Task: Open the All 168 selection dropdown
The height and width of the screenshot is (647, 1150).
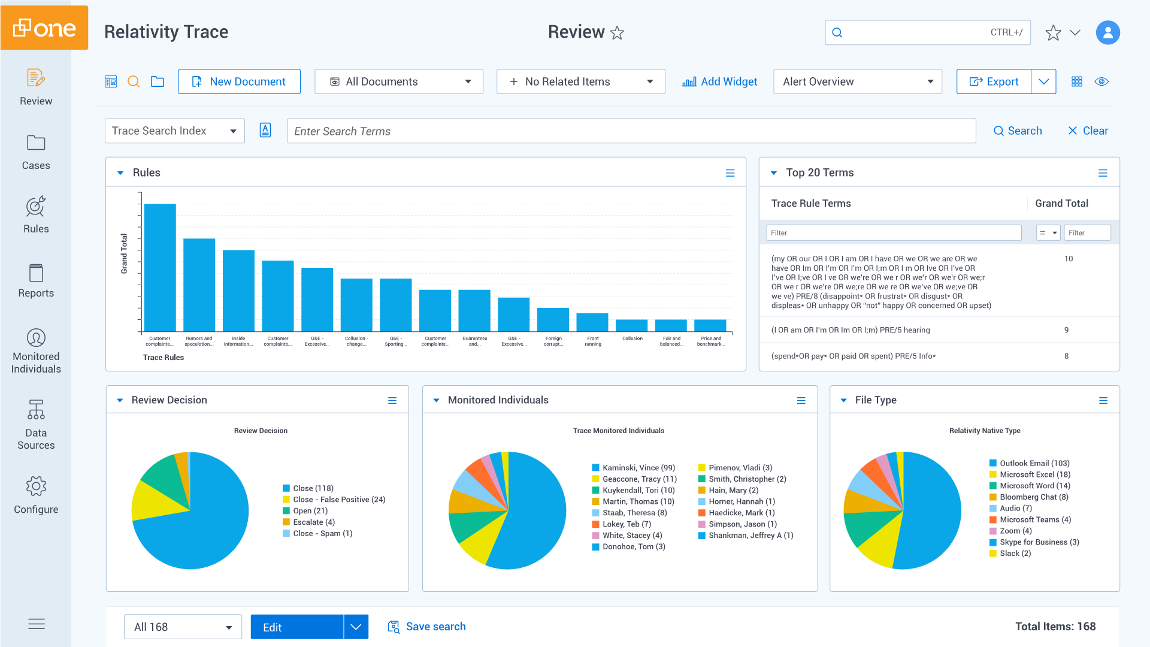Action: tap(183, 627)
